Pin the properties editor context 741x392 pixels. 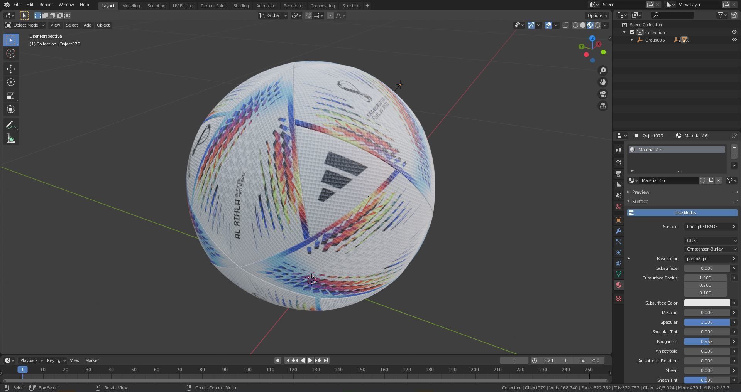[x=734, y=136]
